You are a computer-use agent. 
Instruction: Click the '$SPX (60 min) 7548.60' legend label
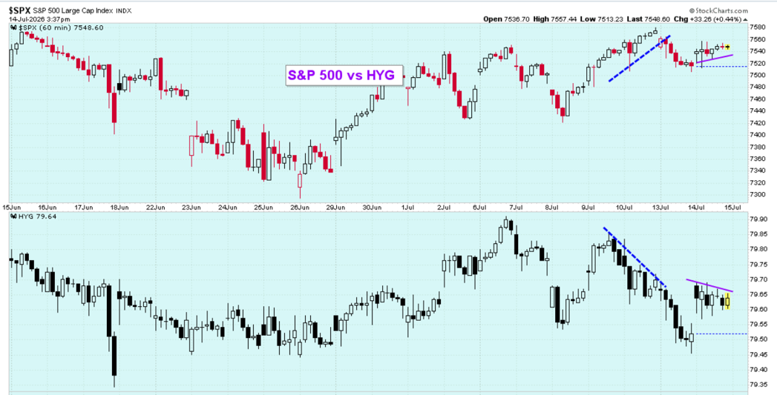click(x=60, y=27)
